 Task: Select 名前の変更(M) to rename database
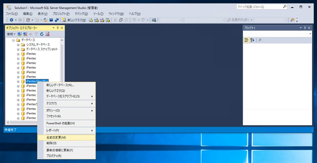tap(66, 137)
